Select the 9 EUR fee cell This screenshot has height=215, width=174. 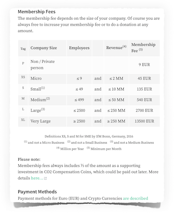point(145,65)
